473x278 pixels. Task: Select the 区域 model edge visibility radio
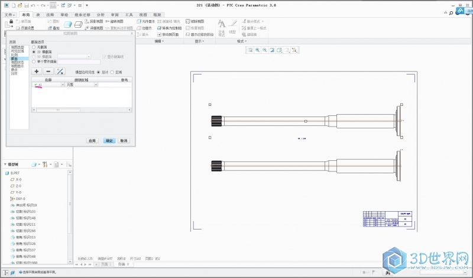112,72
